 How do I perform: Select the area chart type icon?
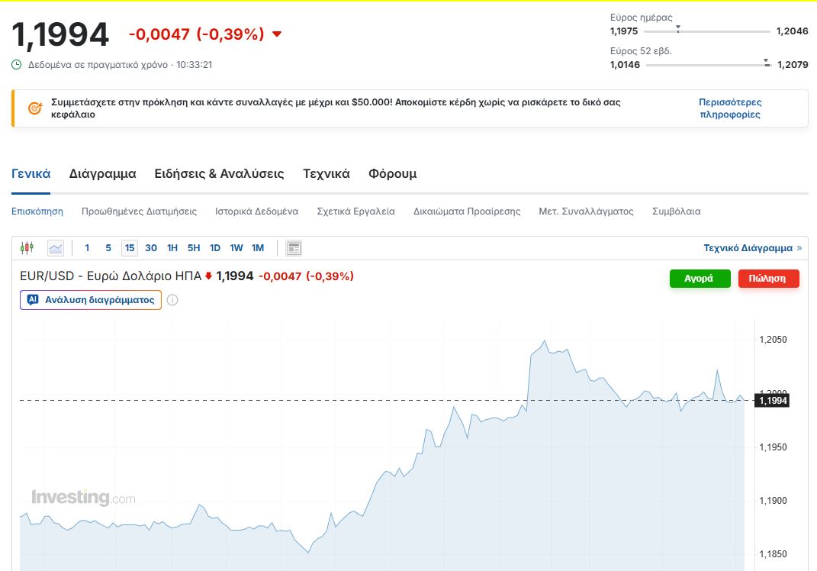(56, 248)
